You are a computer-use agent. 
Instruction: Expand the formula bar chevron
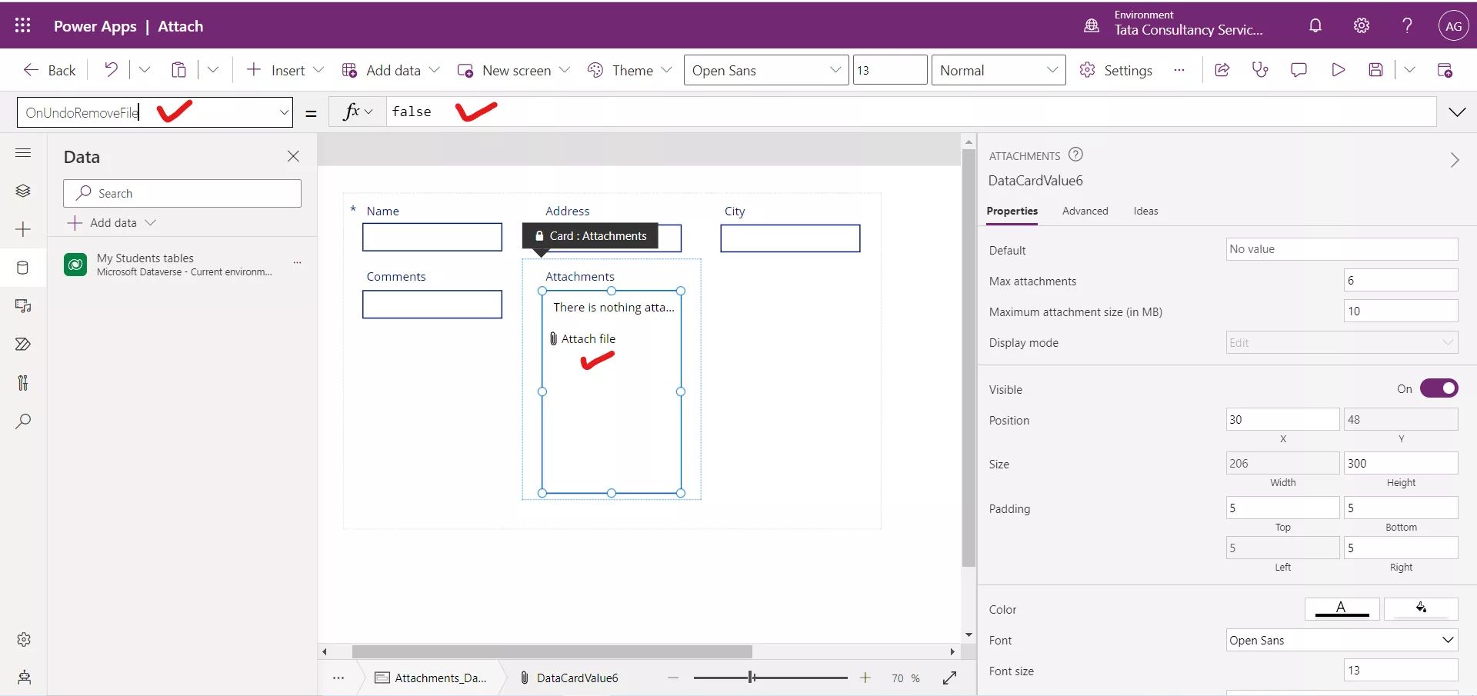point(1458,112)
